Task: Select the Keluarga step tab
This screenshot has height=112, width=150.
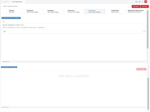Action: [x=53, y=11]
